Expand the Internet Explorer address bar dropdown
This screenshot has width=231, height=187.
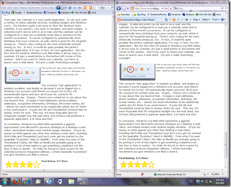pyautogui.click(x=162, y=8)
